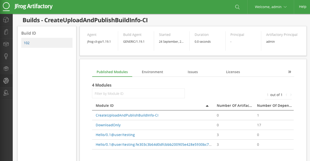Click the search magnifier in the top bar
Screen dimensions: 310x161
(237, 7)
